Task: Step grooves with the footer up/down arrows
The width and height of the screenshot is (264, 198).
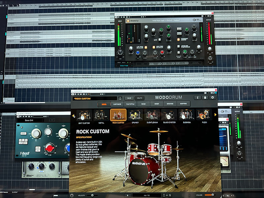Action: pyautogui.click(x=164, y=195)
